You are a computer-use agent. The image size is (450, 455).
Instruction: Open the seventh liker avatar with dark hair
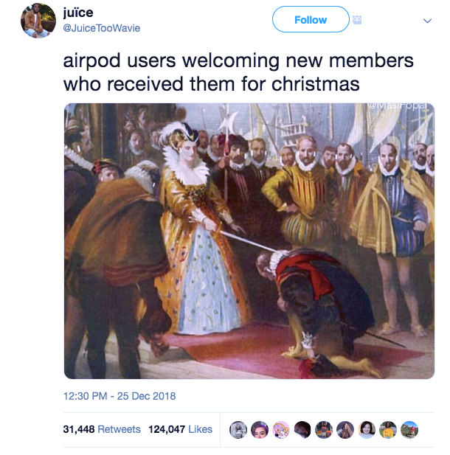point(367,430)
